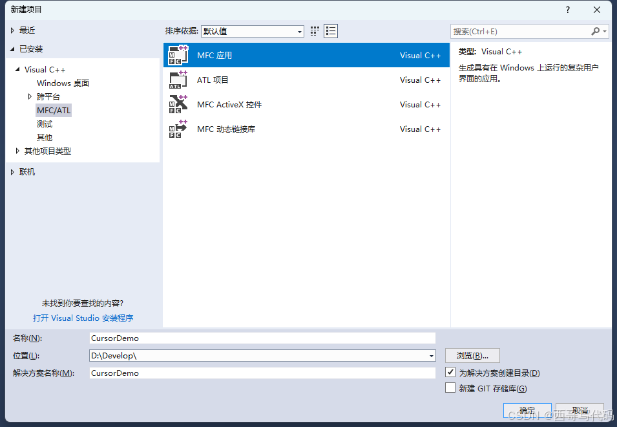Viewport: 617px width, 427px height.
Task: Click the MFC ActiveX 控件 template icon
Action: [x=178, y=104]
